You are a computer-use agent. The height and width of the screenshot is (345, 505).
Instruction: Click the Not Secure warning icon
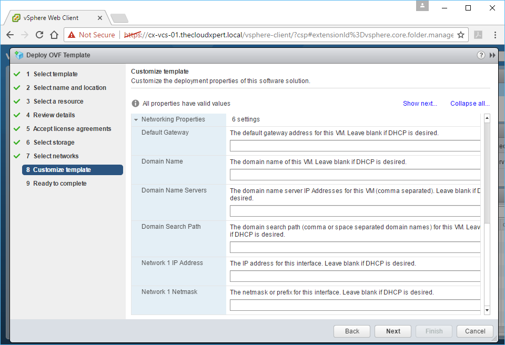pyautogui.click(x=72, y=35)
